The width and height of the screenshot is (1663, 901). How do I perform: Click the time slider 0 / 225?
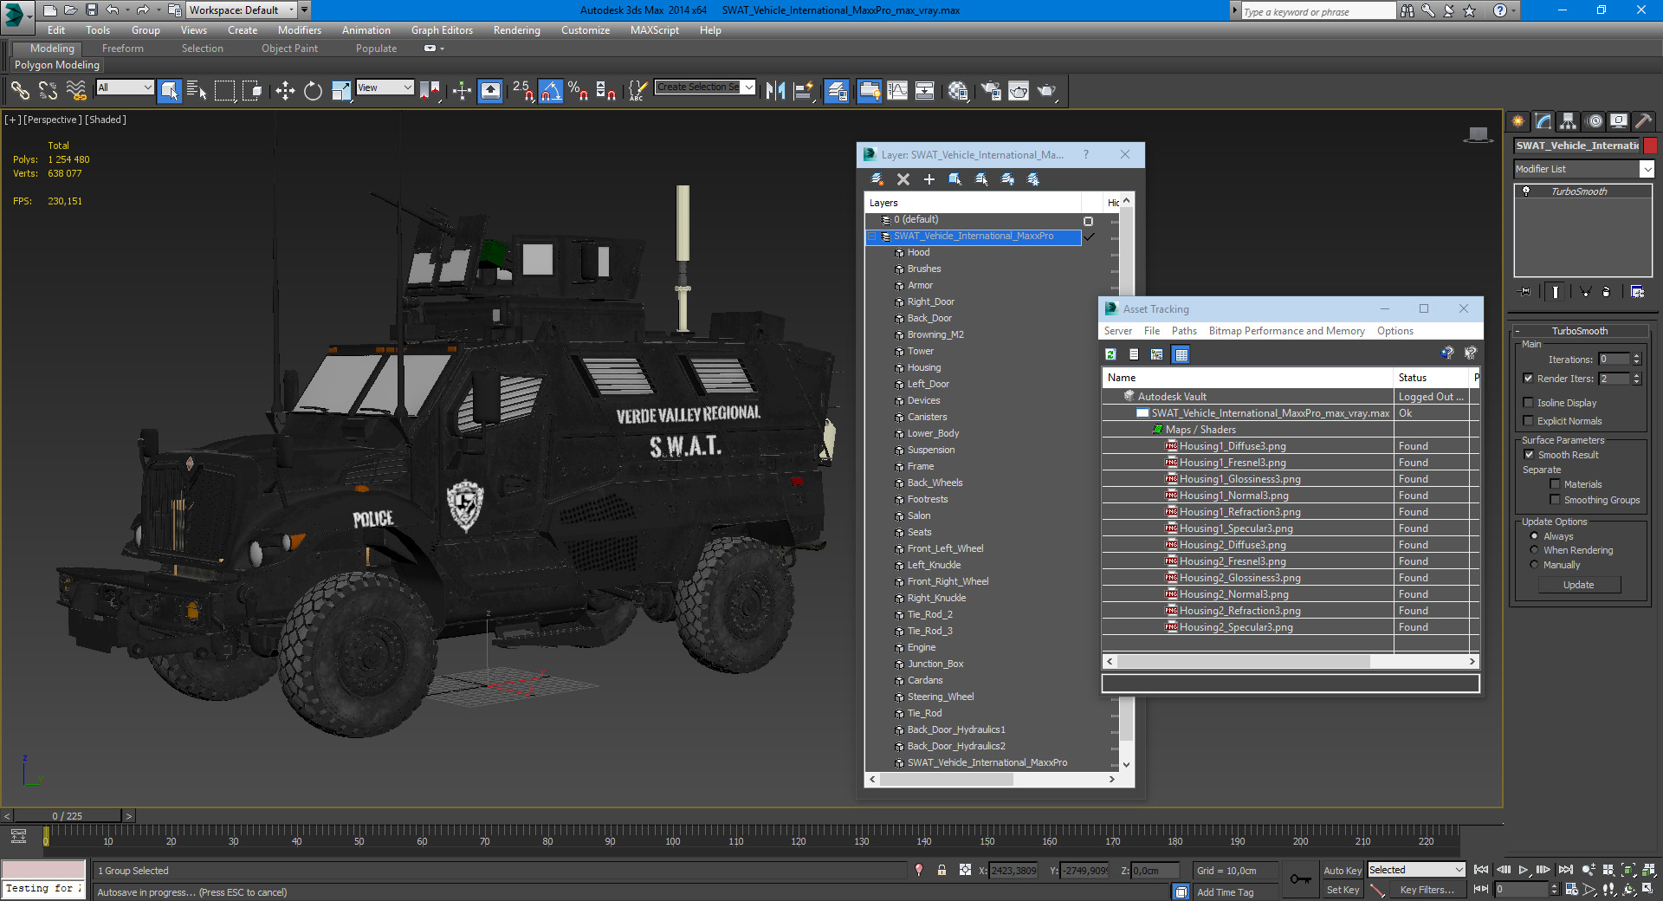coord(68,816)
